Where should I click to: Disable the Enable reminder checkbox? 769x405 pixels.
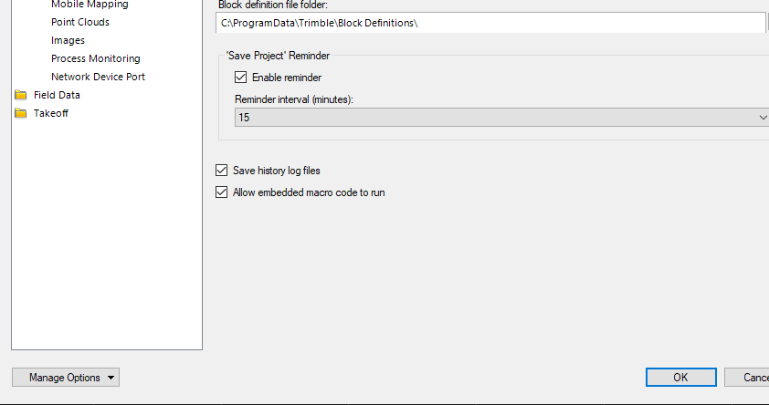241,78
